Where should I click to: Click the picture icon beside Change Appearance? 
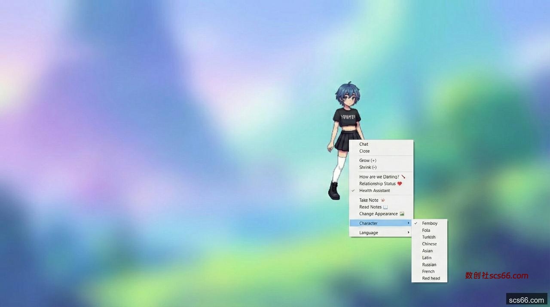(402, 214)
